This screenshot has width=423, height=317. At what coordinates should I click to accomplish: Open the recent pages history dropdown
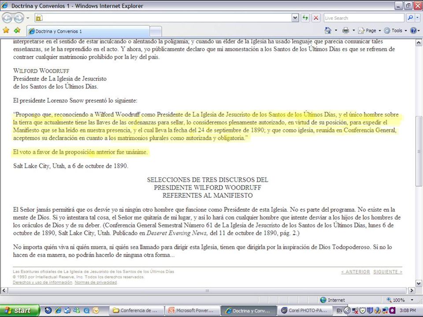(x=28, y=18)
